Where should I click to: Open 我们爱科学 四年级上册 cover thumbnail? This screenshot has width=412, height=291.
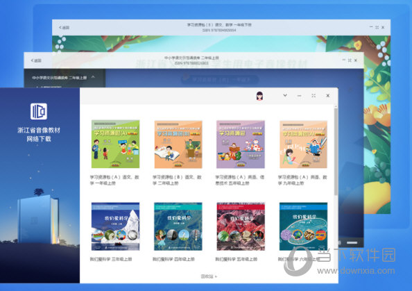tap(178, 226)
